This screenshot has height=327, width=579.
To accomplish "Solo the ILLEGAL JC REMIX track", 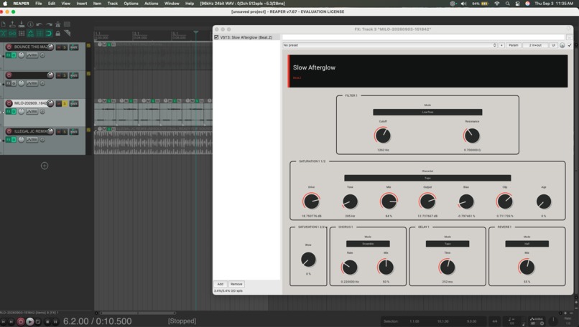I will [x=64, y=132].
